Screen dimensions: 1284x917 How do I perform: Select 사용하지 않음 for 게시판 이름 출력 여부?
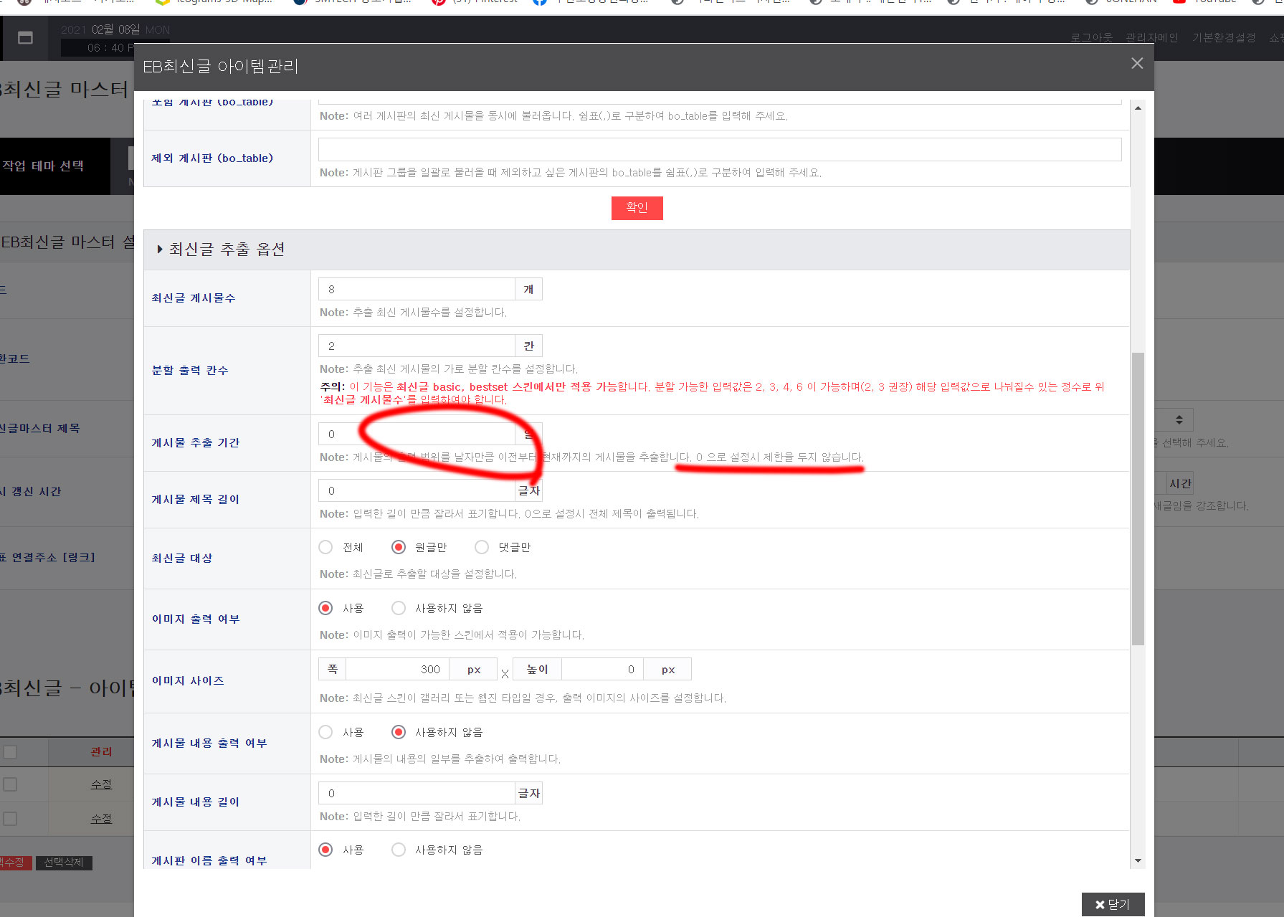coord(399,850)
